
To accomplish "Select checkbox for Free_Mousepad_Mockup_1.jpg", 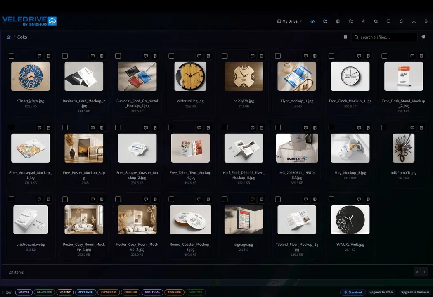I will tap(12, 127).
